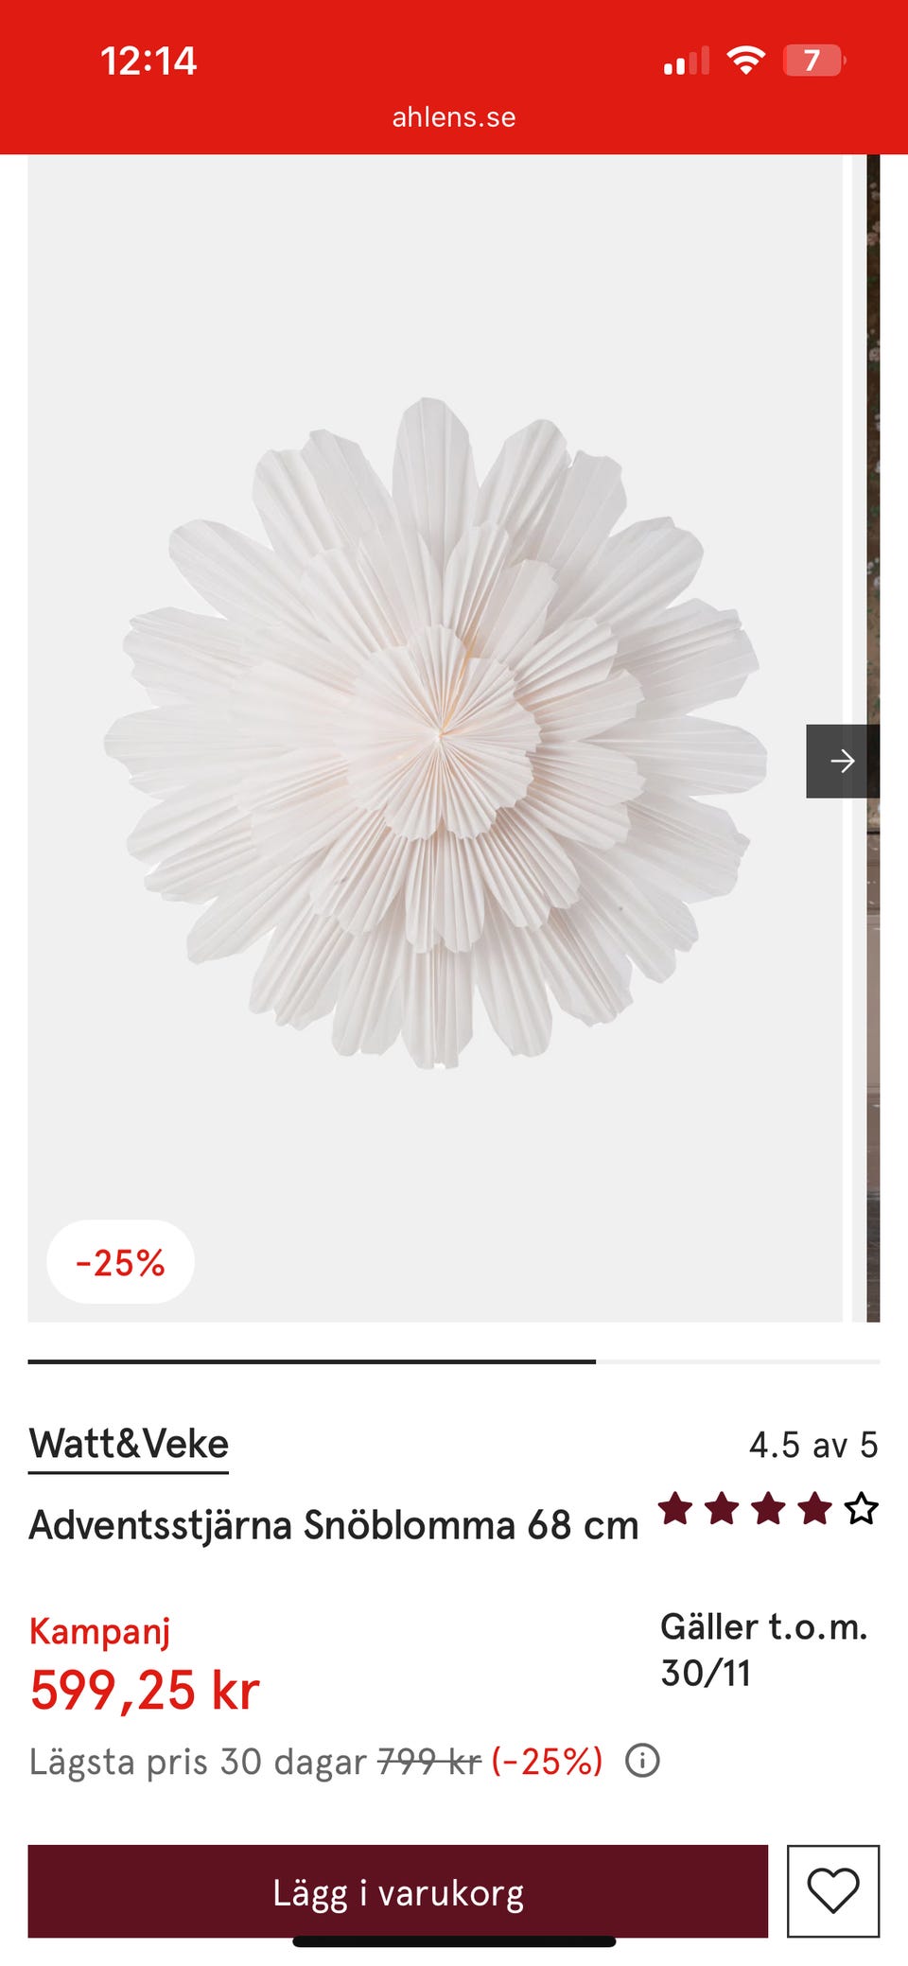The image size is (908, 1966).
Task: Open the 4.5 av 5 rating text
Action: pos(813,1445)
